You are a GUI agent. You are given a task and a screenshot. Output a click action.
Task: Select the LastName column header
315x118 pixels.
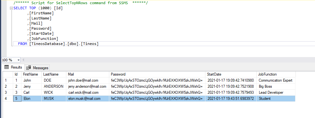pyautogui.click(x=54, y=74)
